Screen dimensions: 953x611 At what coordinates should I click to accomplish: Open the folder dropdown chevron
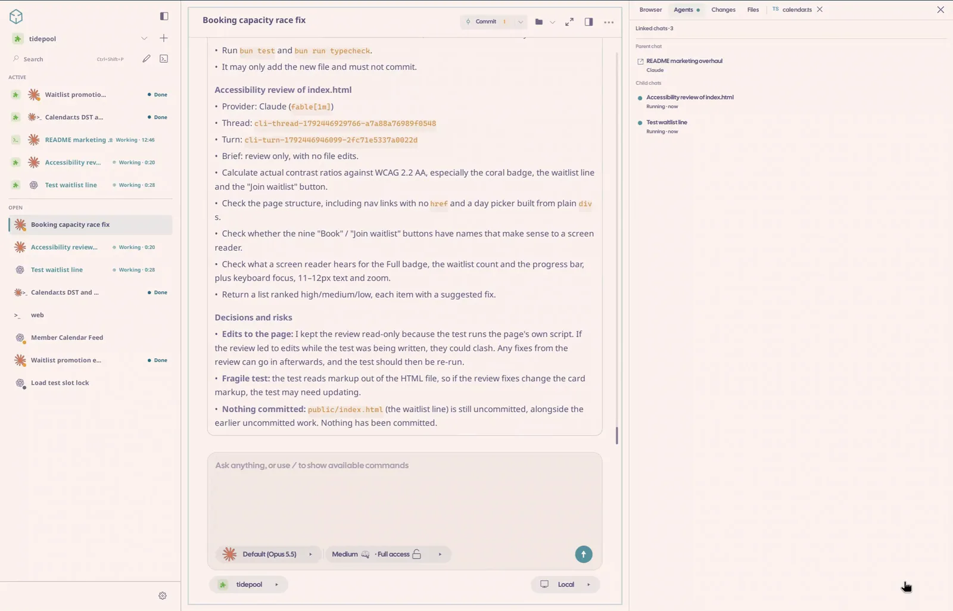tap(553, 22)
